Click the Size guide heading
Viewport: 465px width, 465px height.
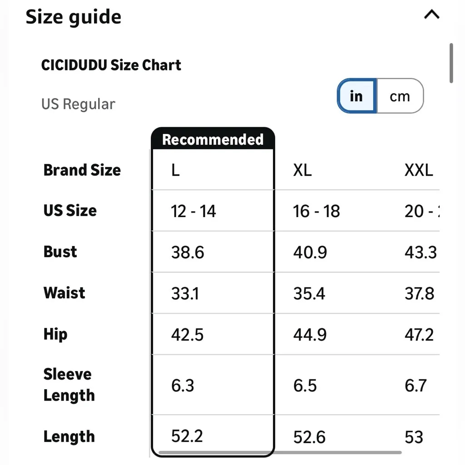[74, 17]
